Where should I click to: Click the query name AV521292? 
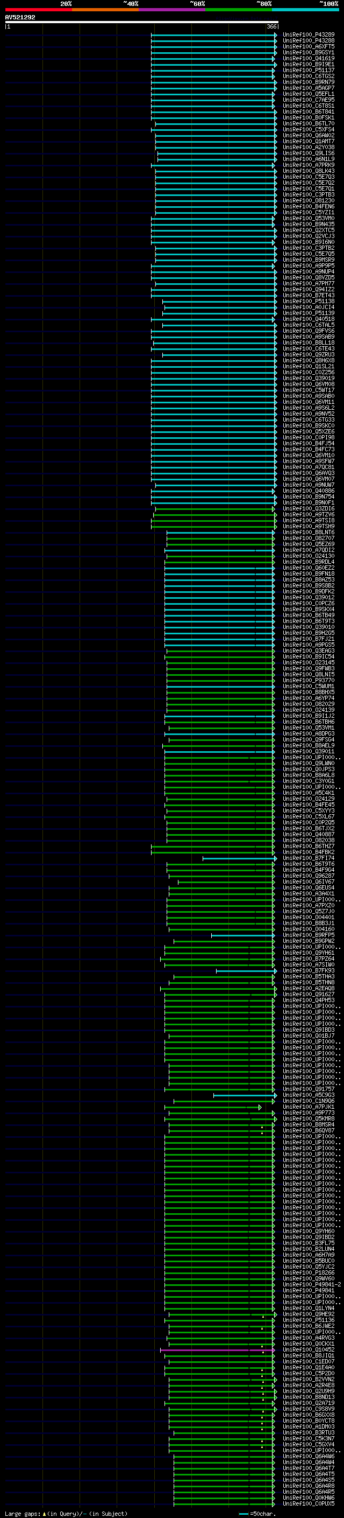(20, 18)
